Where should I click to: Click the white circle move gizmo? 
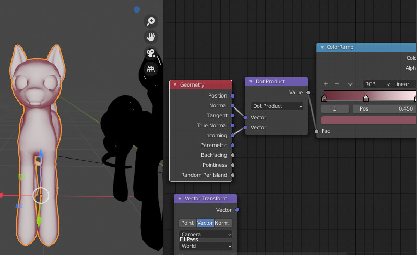click(x=41, y=196)
